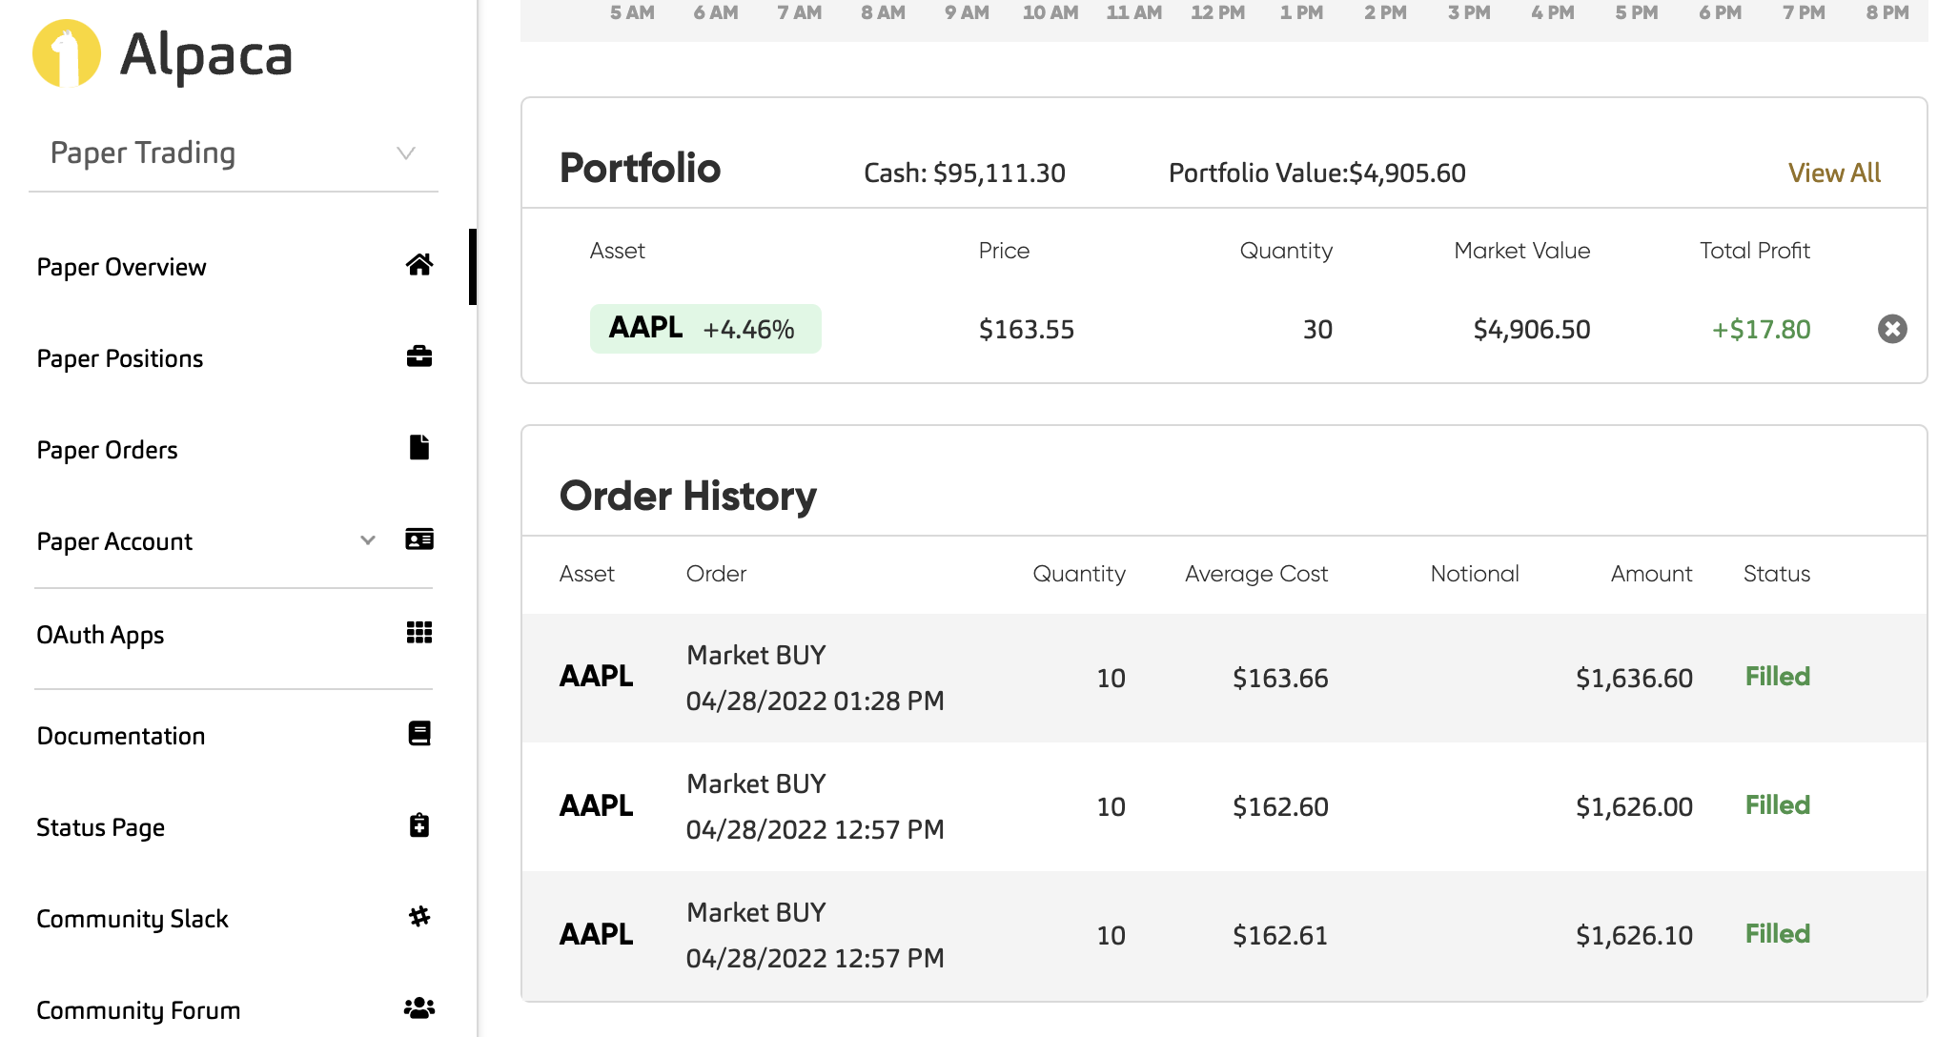Click the Portfolio heading
Image resolution: width=1958 pixels, height=1037 pixels.
pyautogui.click(x=641, y=168)
